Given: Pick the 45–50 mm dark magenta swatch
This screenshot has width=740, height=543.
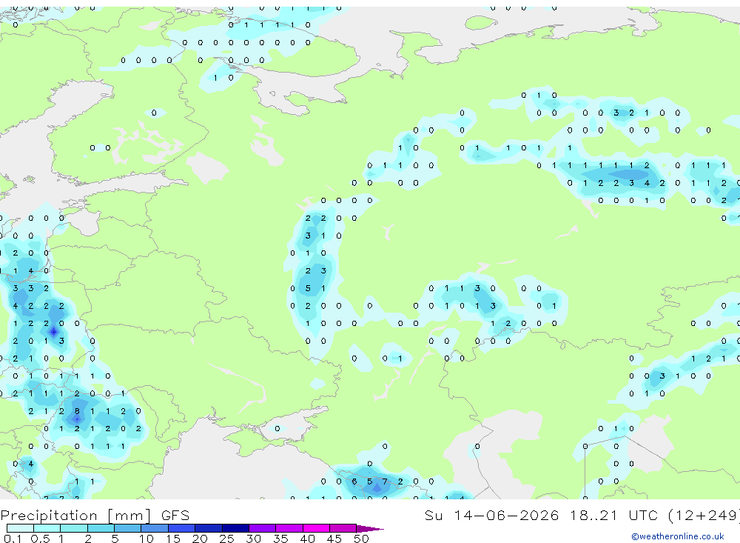Looking at the screenshot, I should pyautogui.click(x=343, y=528).
